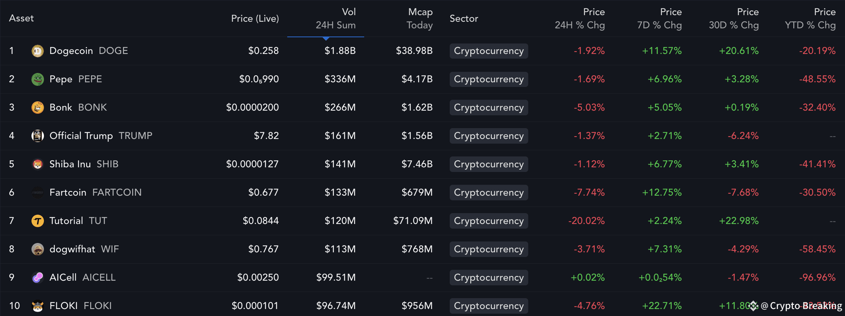Click the AICell purple icon
Screen dimensions: 845x316
tap(38, 278)
